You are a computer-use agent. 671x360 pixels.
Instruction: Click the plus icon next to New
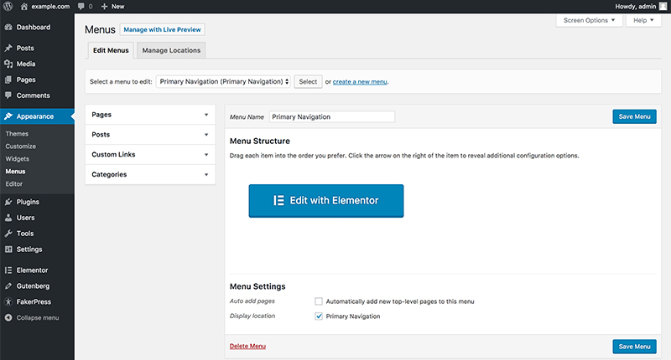pos(104,7)
